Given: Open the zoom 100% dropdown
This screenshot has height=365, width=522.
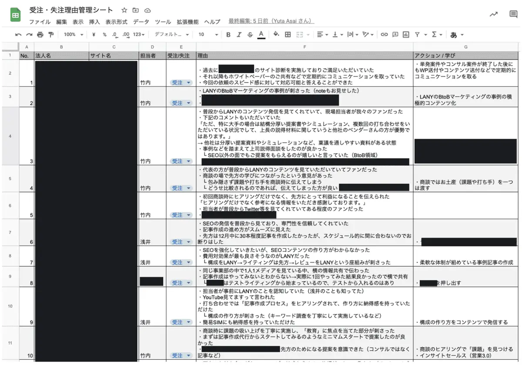Looking at the screenshot, I should (x=73, y=35).
